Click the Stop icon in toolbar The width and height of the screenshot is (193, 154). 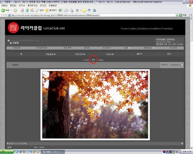point(22,10)
